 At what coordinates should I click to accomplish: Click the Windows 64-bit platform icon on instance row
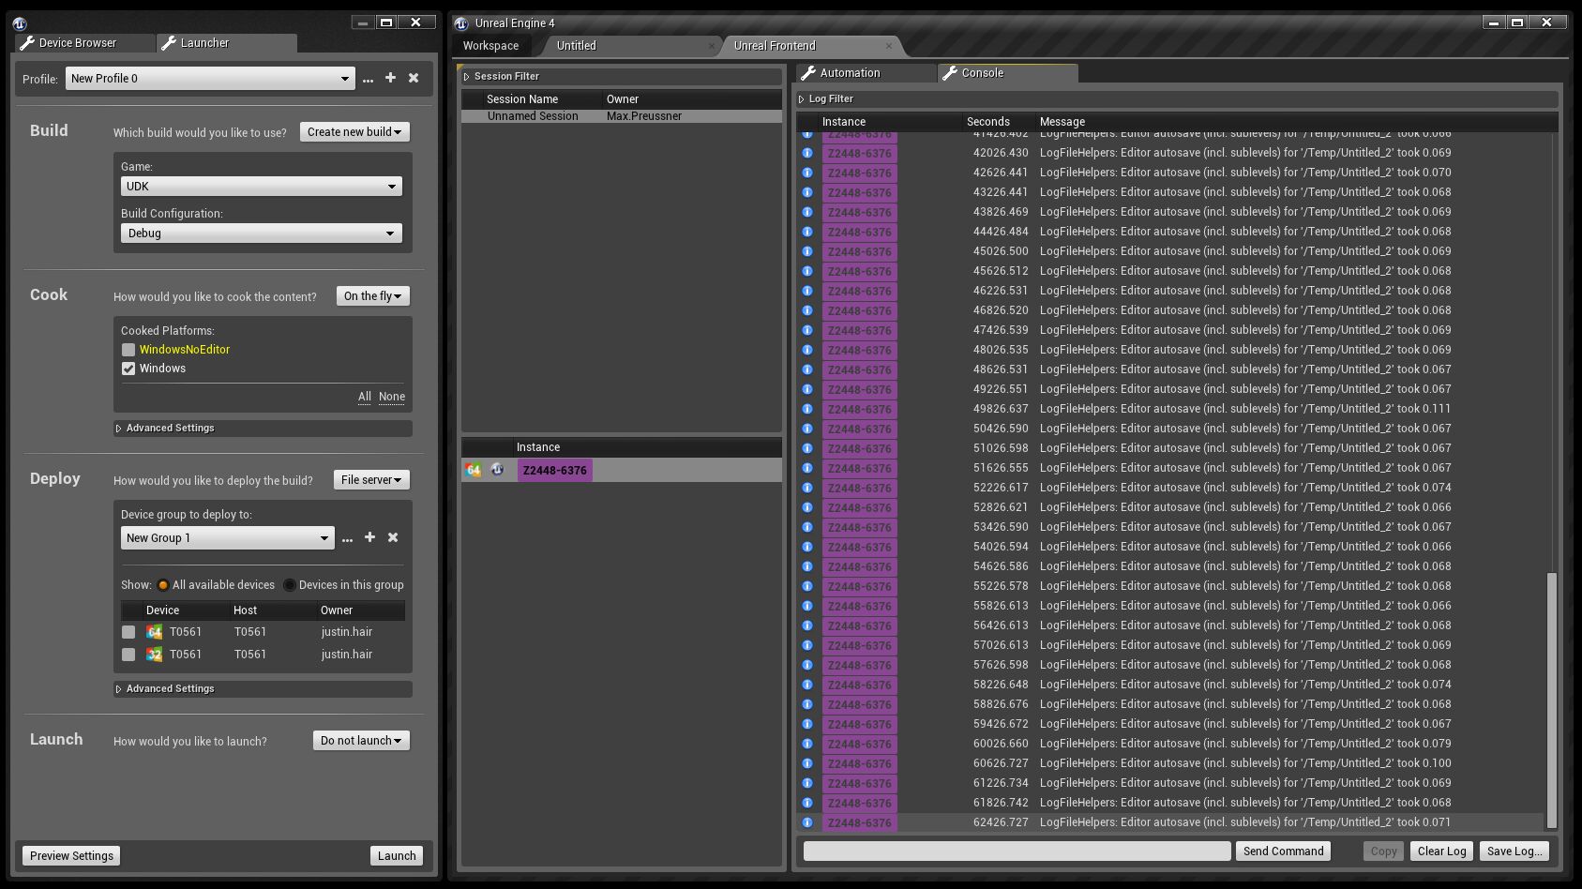click(473, 469)
